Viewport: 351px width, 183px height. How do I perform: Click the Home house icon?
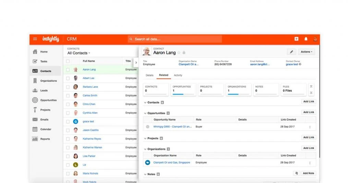(x=35, y=52)
